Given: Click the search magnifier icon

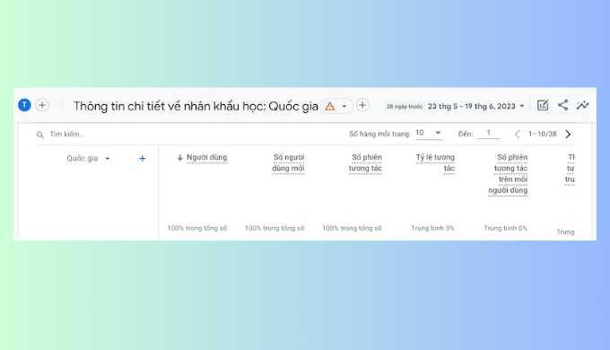Looking at the screenshot, I should 40,135.
